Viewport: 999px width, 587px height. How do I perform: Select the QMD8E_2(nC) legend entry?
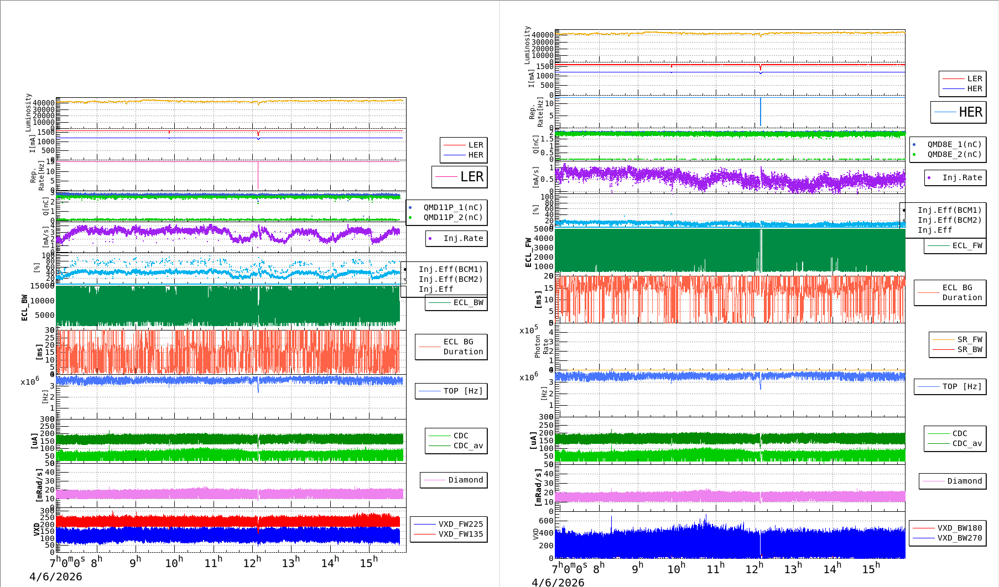tap(954, 154)
